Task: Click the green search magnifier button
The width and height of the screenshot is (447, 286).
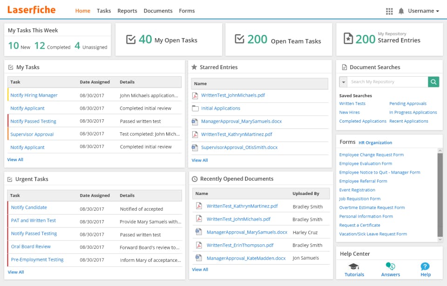Action: pyautogui.click(x=434, y=82)
